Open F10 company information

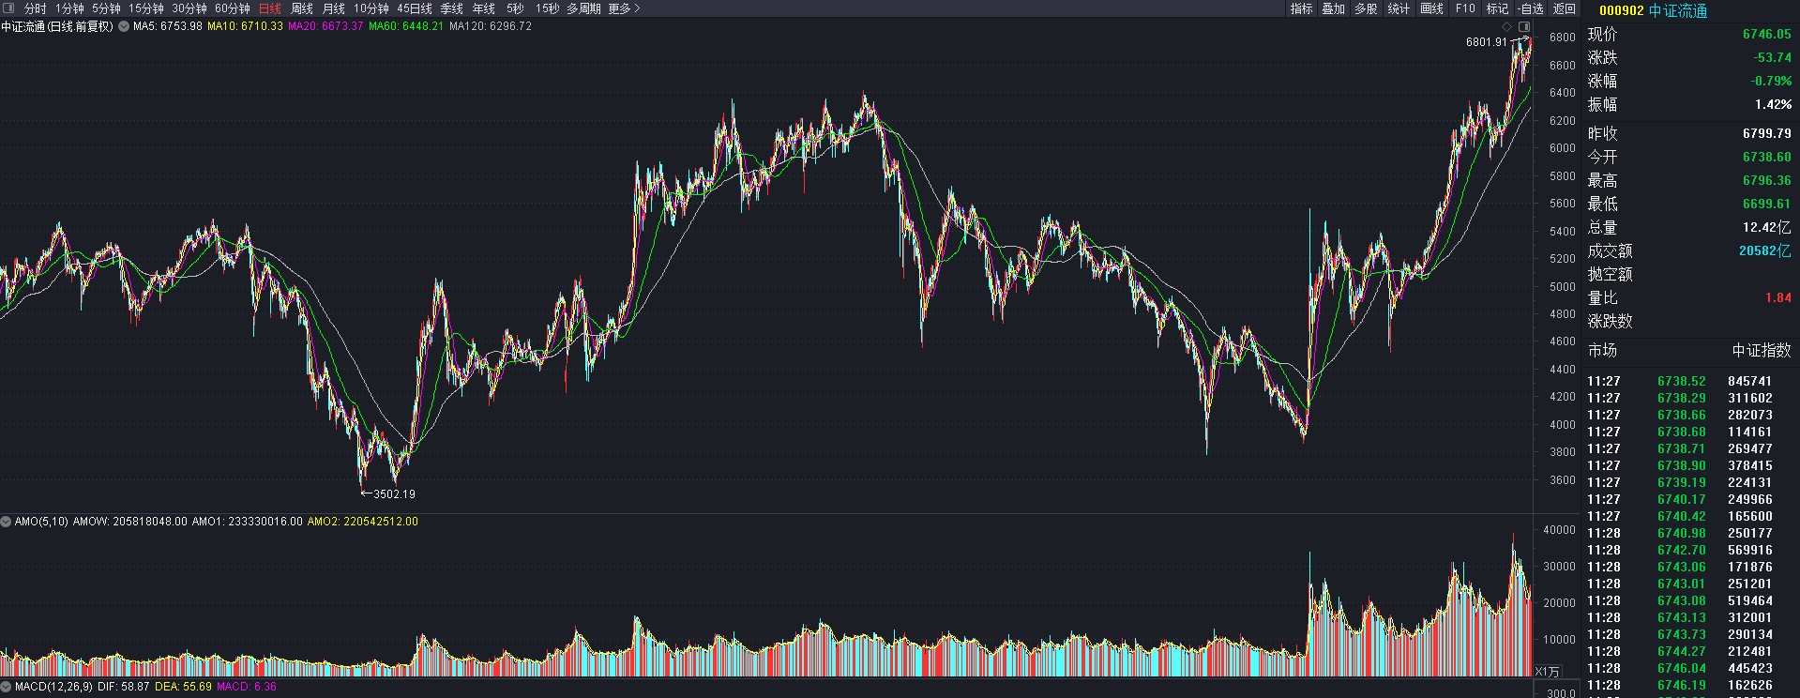tap(1464, 8)
